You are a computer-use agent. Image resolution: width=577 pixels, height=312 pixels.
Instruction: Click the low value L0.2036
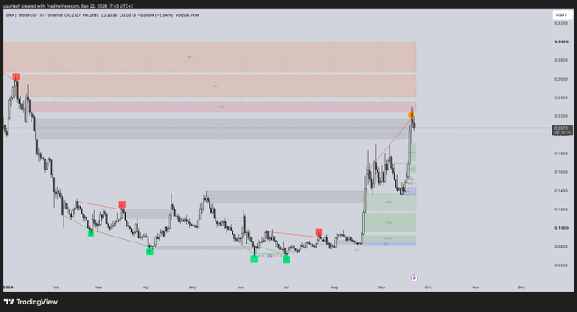[x=109, y=15]
